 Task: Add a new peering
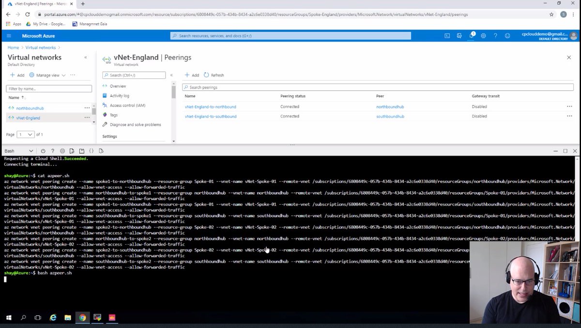[x=192, y=75]
